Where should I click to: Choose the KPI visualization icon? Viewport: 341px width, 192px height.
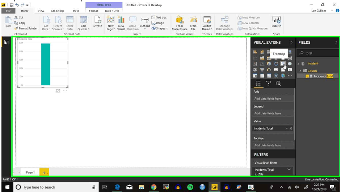pos(290,70)
